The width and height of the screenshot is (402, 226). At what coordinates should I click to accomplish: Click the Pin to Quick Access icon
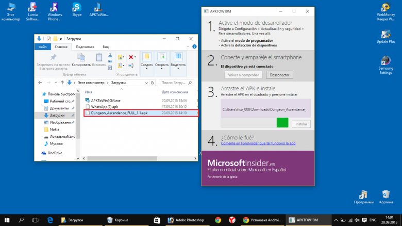(x=53, y=57)
